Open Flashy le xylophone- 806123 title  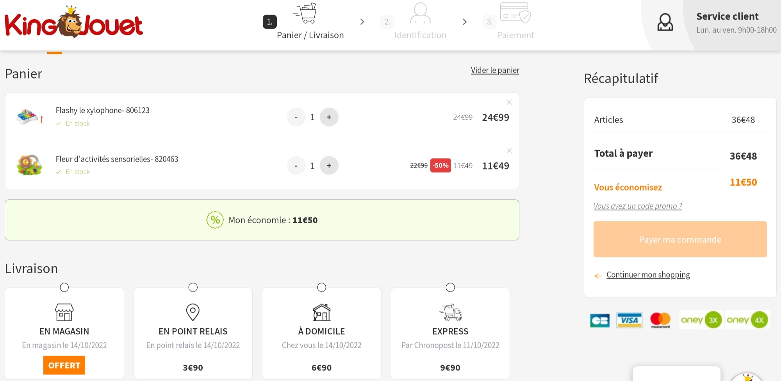[102, 110]
